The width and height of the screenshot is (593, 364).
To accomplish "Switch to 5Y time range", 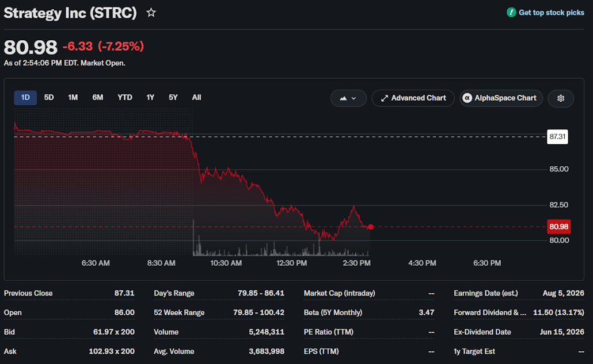I will pos(173,97).
